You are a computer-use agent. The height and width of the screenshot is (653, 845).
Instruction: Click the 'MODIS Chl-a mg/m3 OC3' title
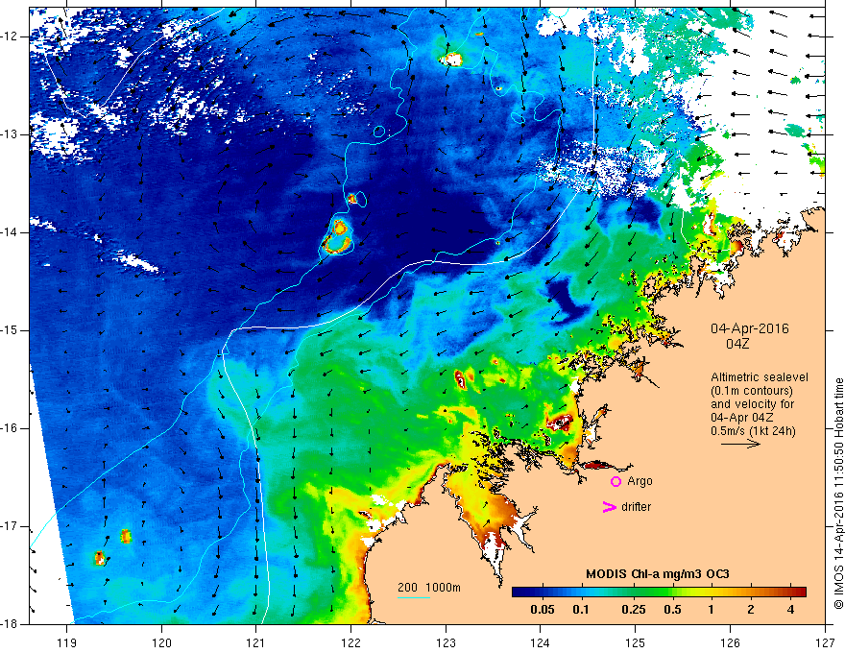(x=658, y=574)
